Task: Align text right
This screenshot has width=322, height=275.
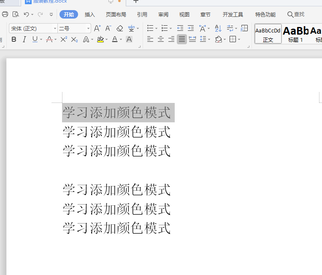Action: coord(171,39)
